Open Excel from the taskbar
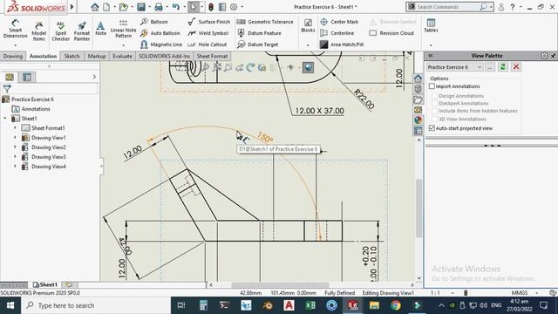 310,305
